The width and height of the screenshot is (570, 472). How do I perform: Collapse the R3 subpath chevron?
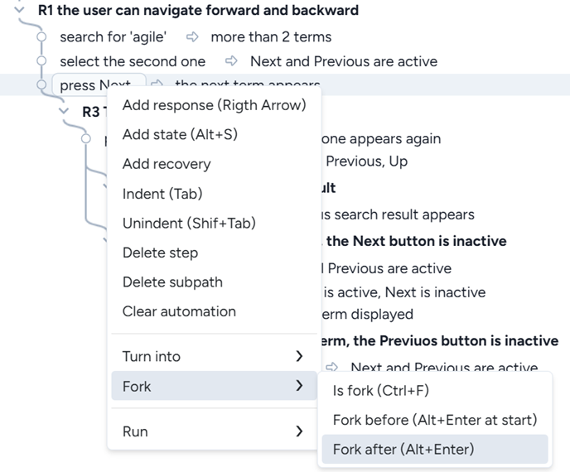pos(65,111)
